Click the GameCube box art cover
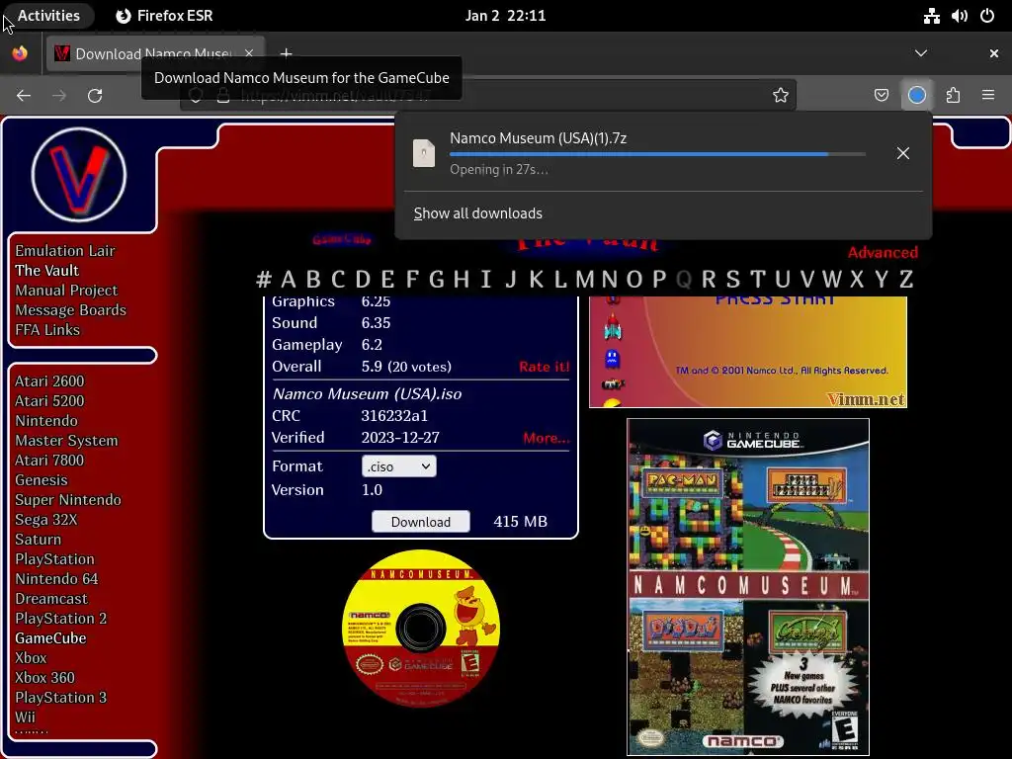The width and height of the screenshot is (1012, 759). pos(748,587)
